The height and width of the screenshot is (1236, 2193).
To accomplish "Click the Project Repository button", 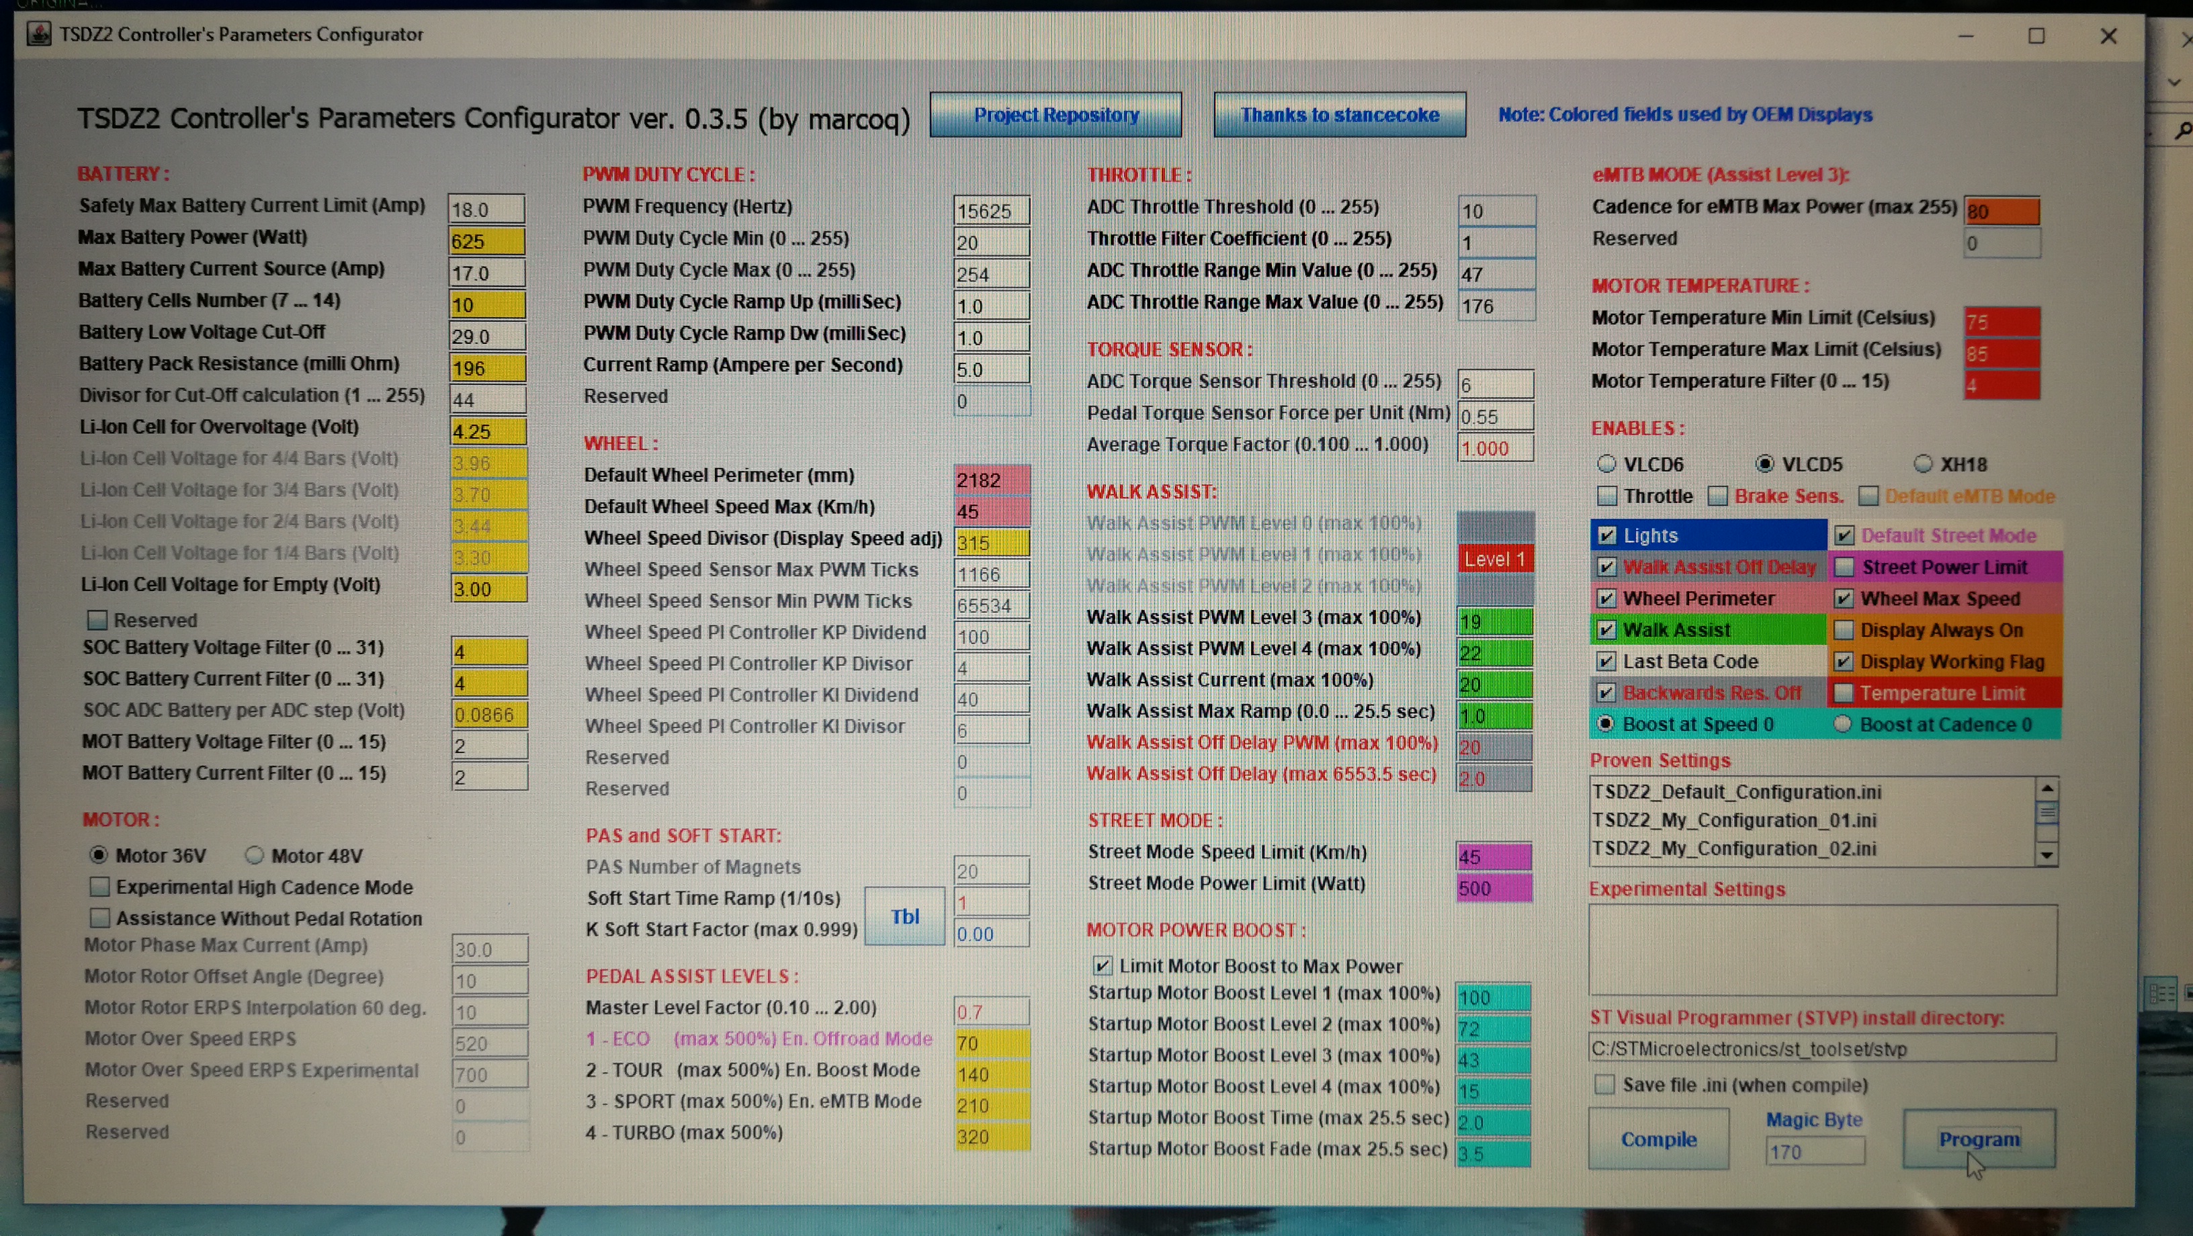I will pyautogui.click(x=1056, y=114).
